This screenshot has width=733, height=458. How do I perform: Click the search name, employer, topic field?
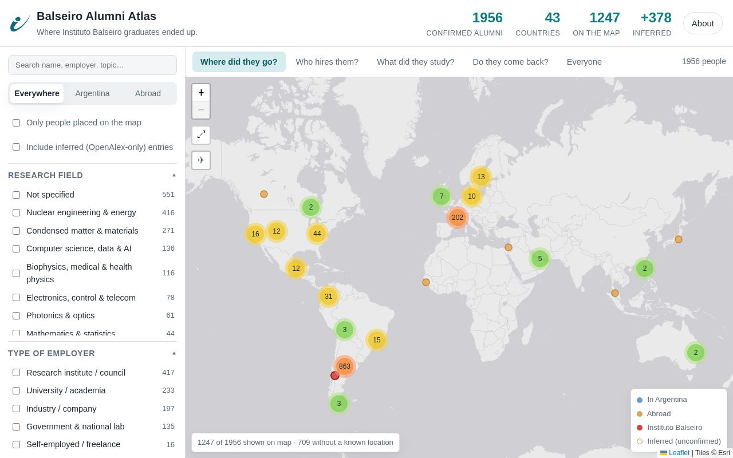(x=92, y=65)
